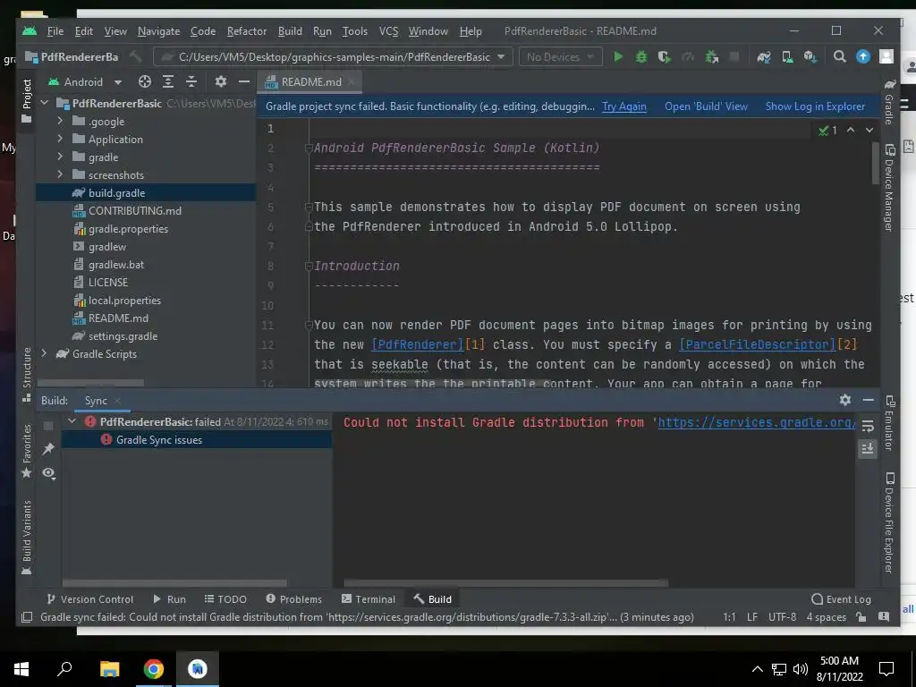The height and width of the screenshot is (687, 916).
Task: Open the Terminal tool window button
Action: pos(368,598)
